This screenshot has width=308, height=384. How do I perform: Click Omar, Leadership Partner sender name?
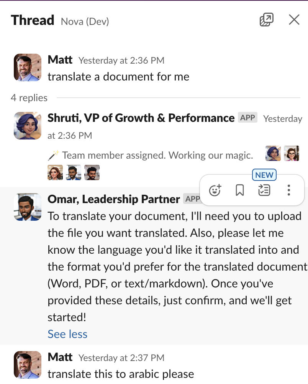coord(114,199)
